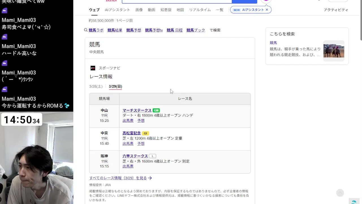Image resolution: width=362 pixels, height=204 pixels.
Task: Click the GIII badge on マーチステークス
Action: coord(156,110)
